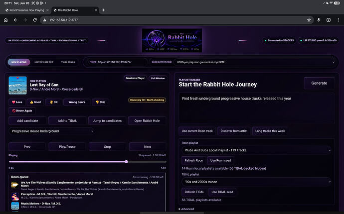Rate the track as Good
The image size is (344, 214).
pos(35,102)
